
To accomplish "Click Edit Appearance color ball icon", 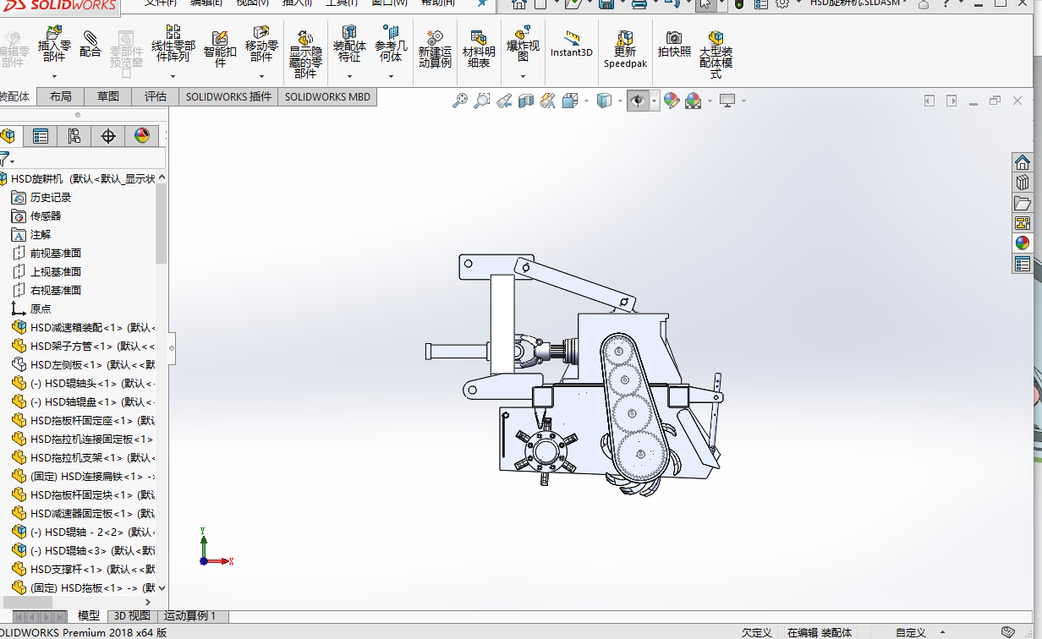I will 672,101.
